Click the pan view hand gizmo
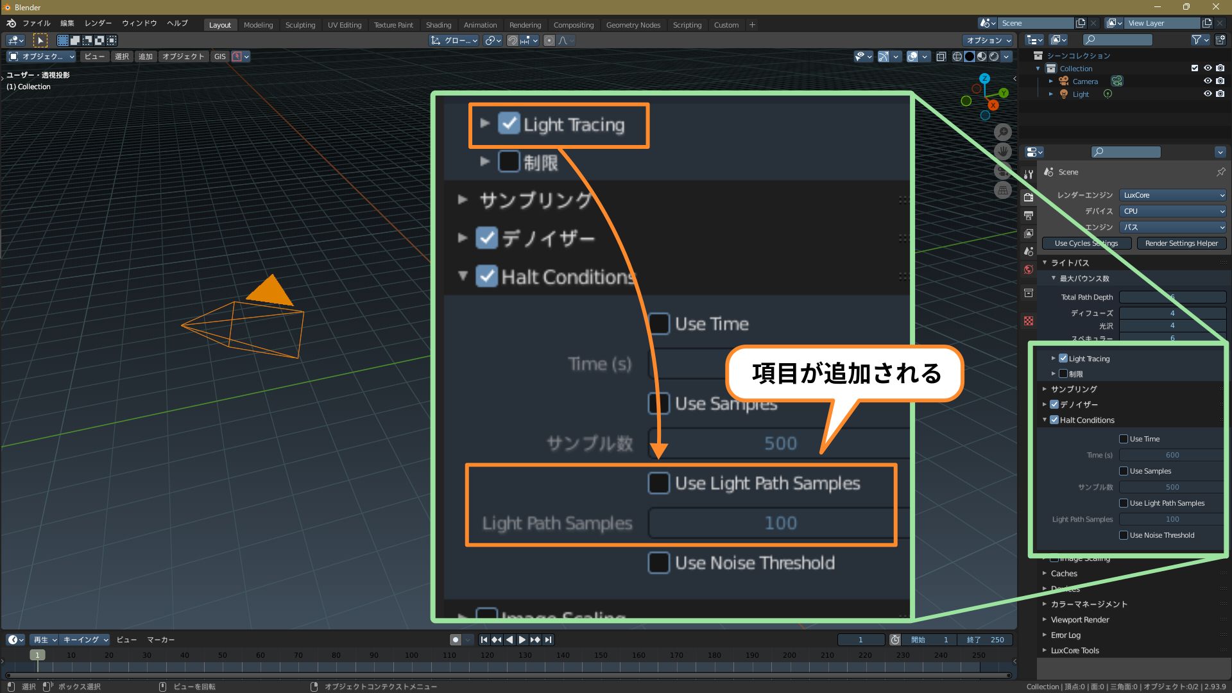The image size is (1232, 693). point(1003,151)
